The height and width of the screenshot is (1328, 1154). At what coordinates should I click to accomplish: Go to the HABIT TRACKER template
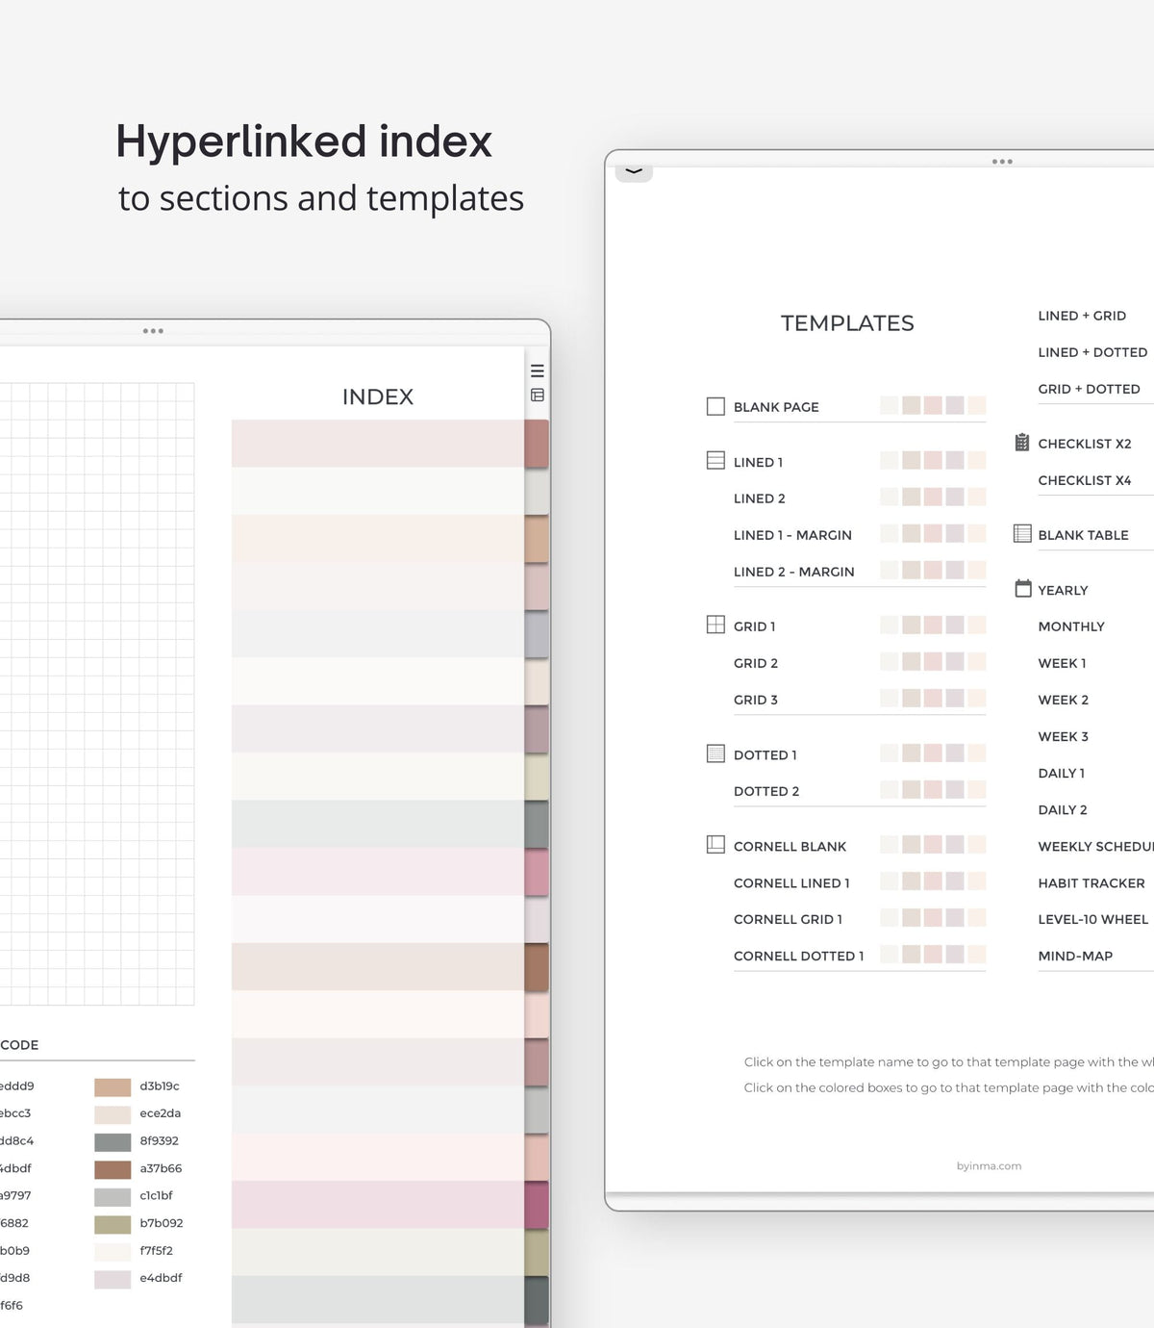[x=1091, y=883]
